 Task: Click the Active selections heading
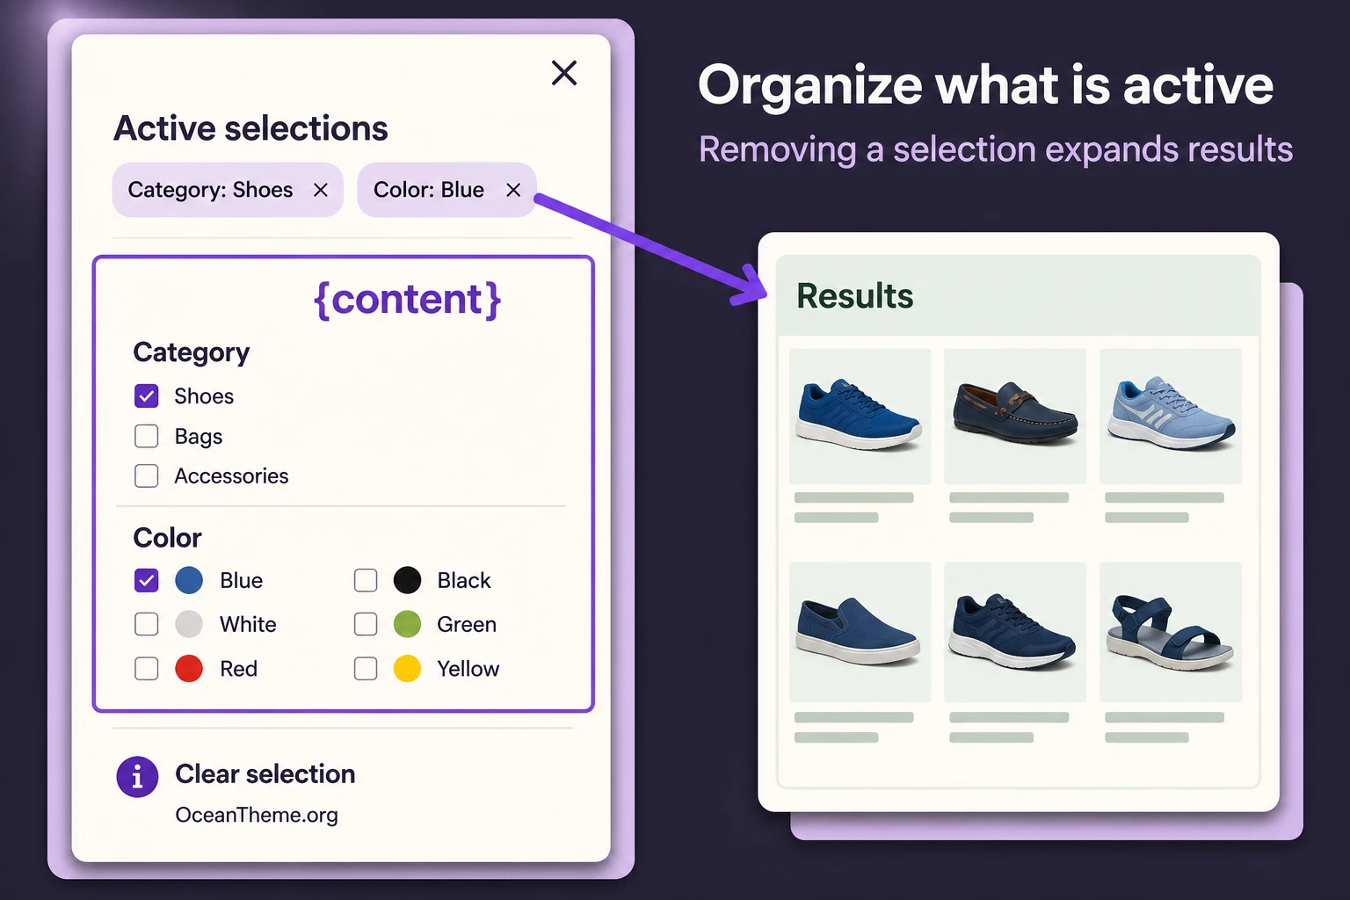(x=251, y=128)
